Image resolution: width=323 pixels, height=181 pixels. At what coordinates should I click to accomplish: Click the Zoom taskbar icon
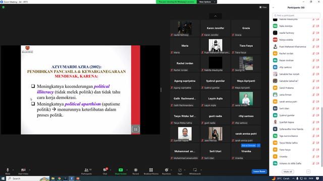click(72, 178)
